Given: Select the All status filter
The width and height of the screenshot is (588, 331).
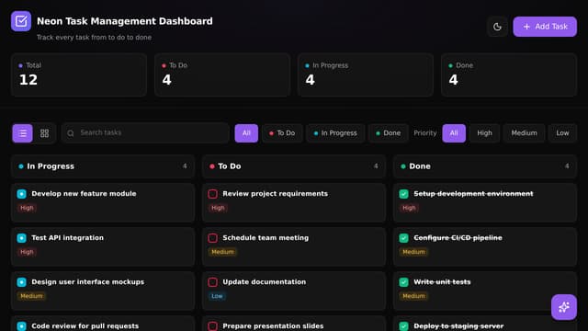Looking at the screenshot, I should pyautogui.click(x=246, y=133).
